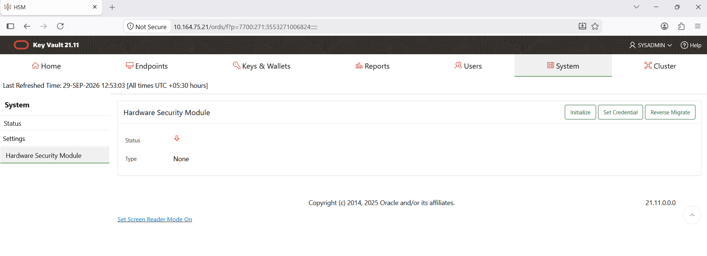The height and width of the screenshot is (256, 707).
Task: Focus the browser address bar URL
Action: point(245,27)
